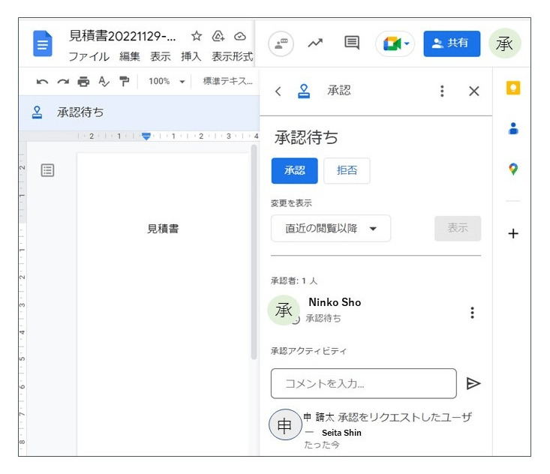Open the document outline icon
Image resolution: width=550 pixels, height=474 pixels.
(x=47, y=170)
